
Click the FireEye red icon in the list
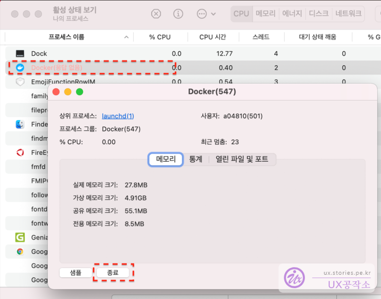pos(20,152)
